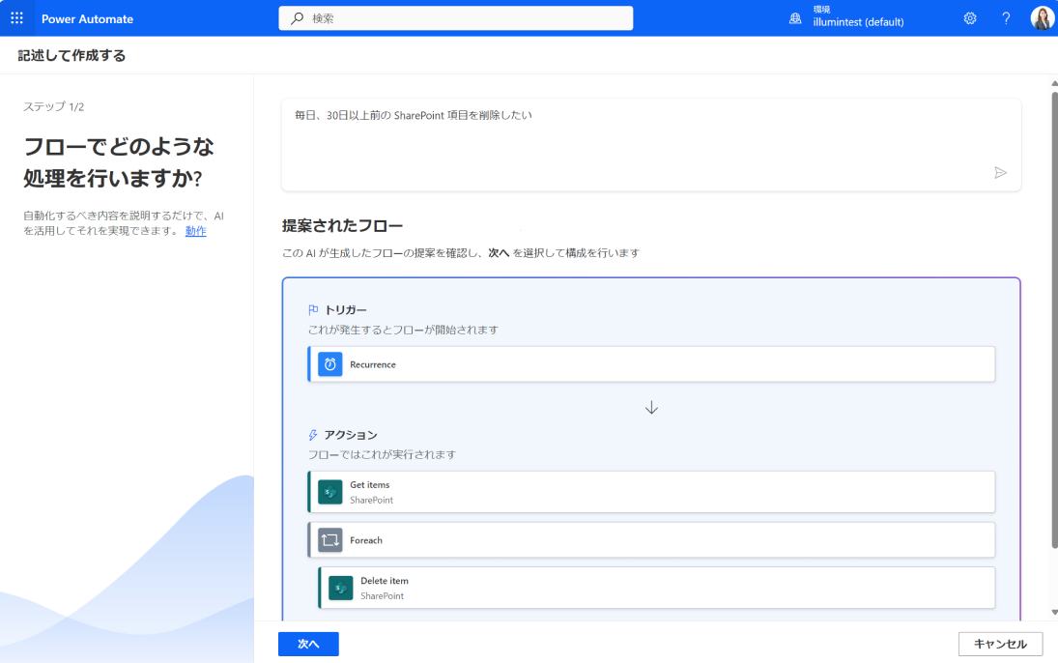Click the scrollbar up arrow
This screenshot has height=663, width=1058.
[x=1054, y=84]
